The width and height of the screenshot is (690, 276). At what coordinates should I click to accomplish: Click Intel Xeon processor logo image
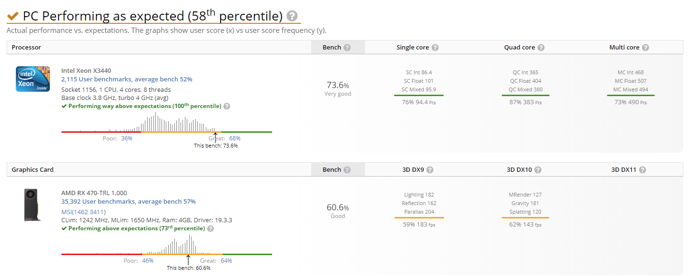tap(33, 79)
